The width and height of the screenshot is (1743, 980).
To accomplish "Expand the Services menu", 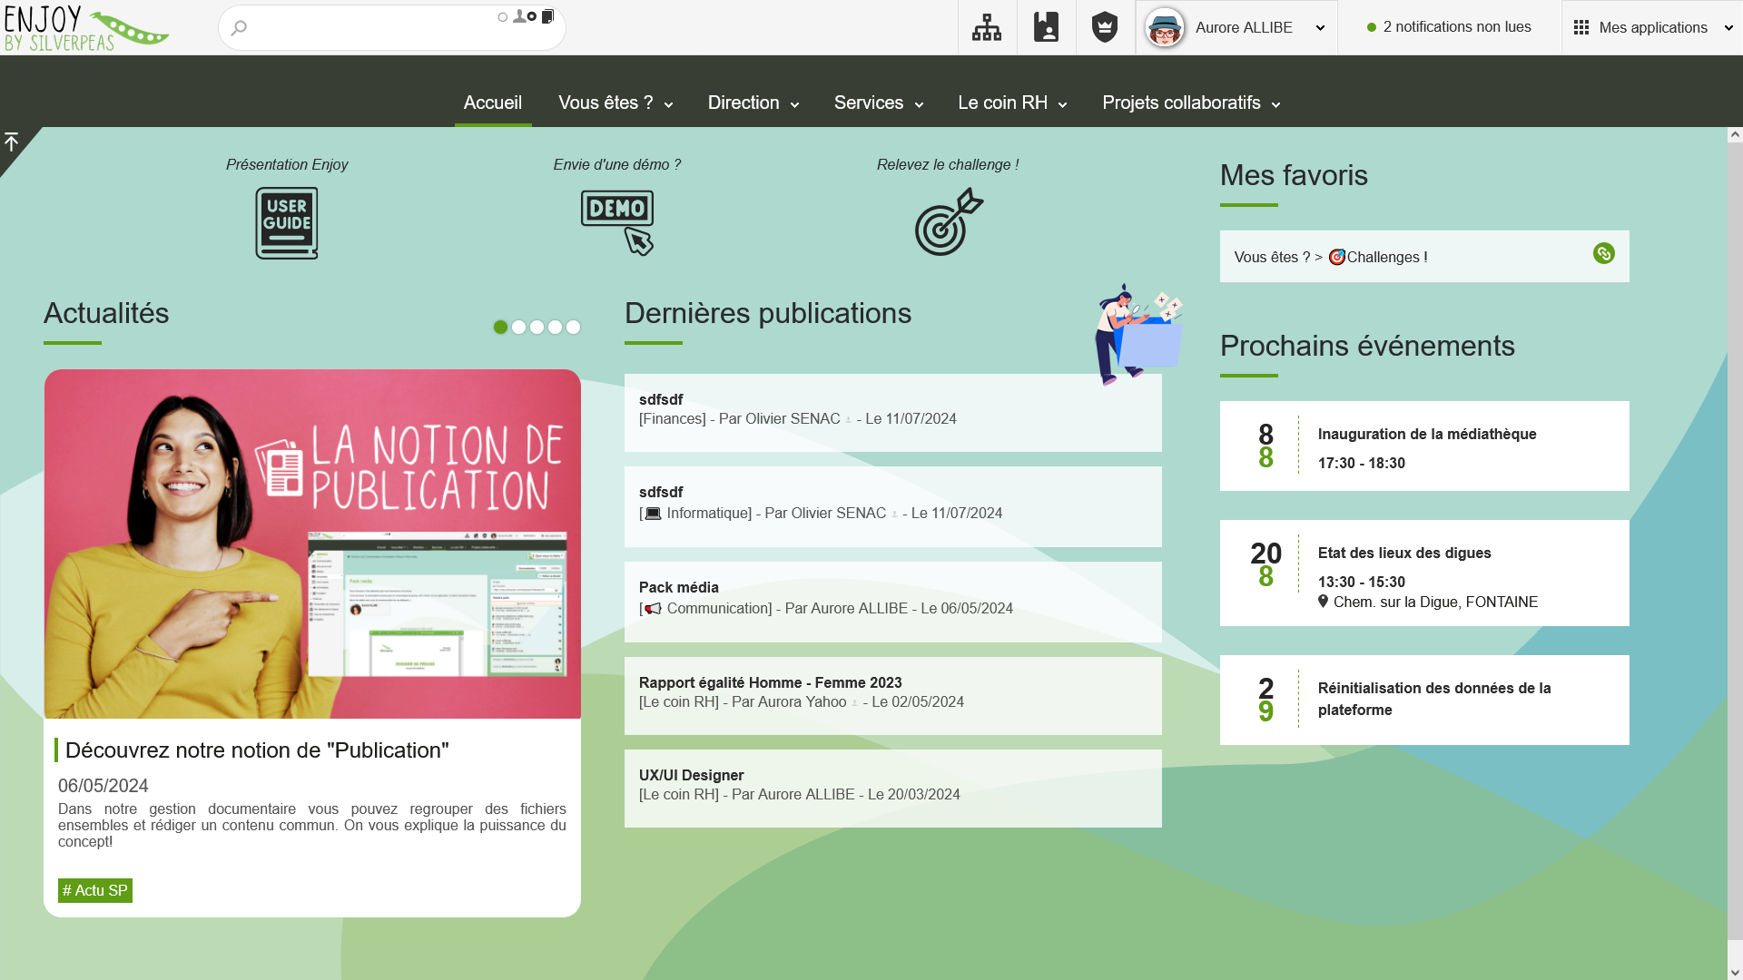I will 878,103.
